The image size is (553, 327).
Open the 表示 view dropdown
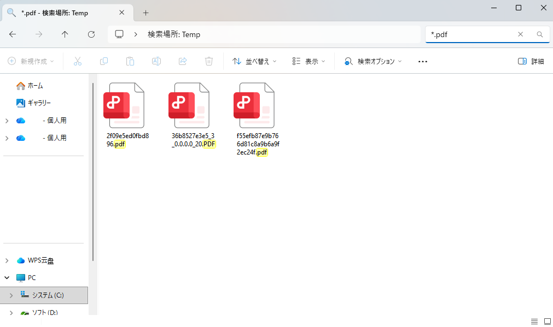pos(308,62)
